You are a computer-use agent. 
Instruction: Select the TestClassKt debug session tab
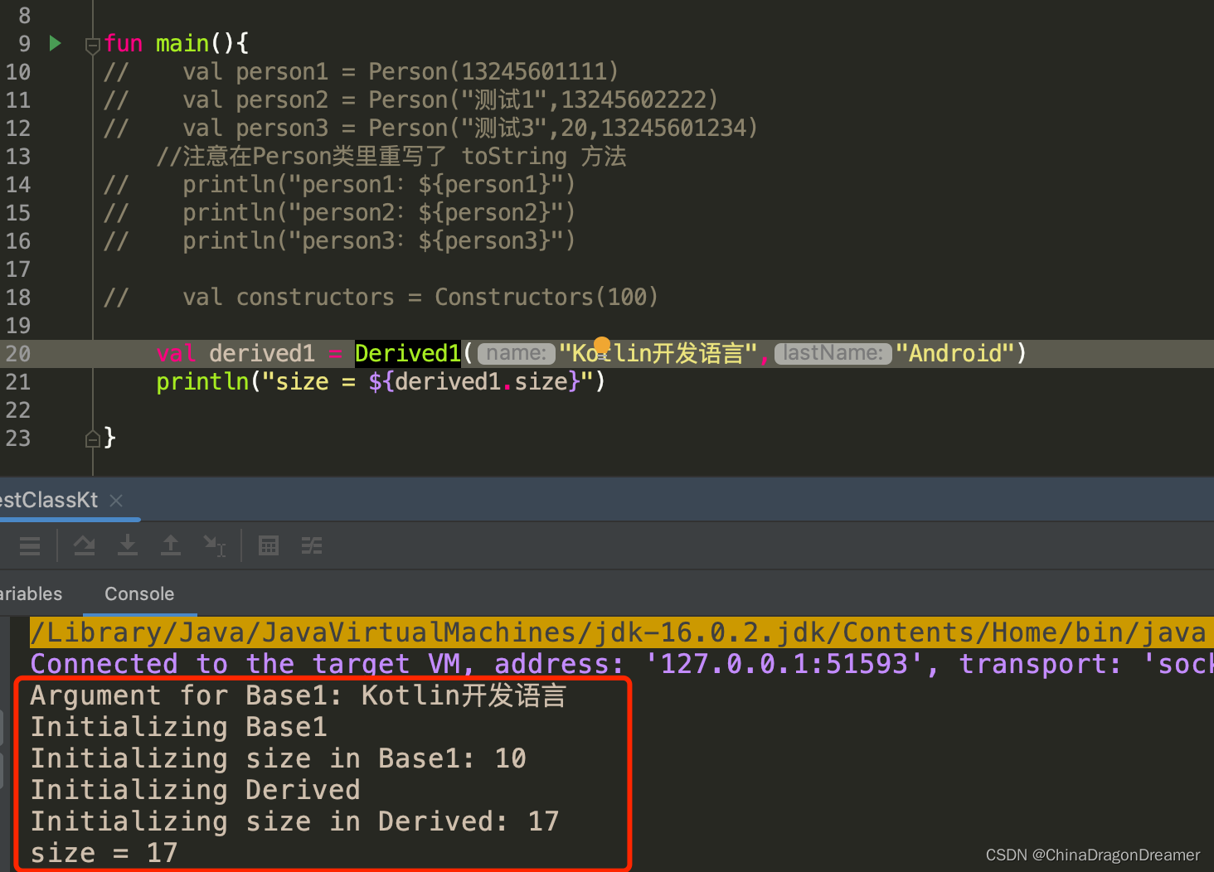49,501
